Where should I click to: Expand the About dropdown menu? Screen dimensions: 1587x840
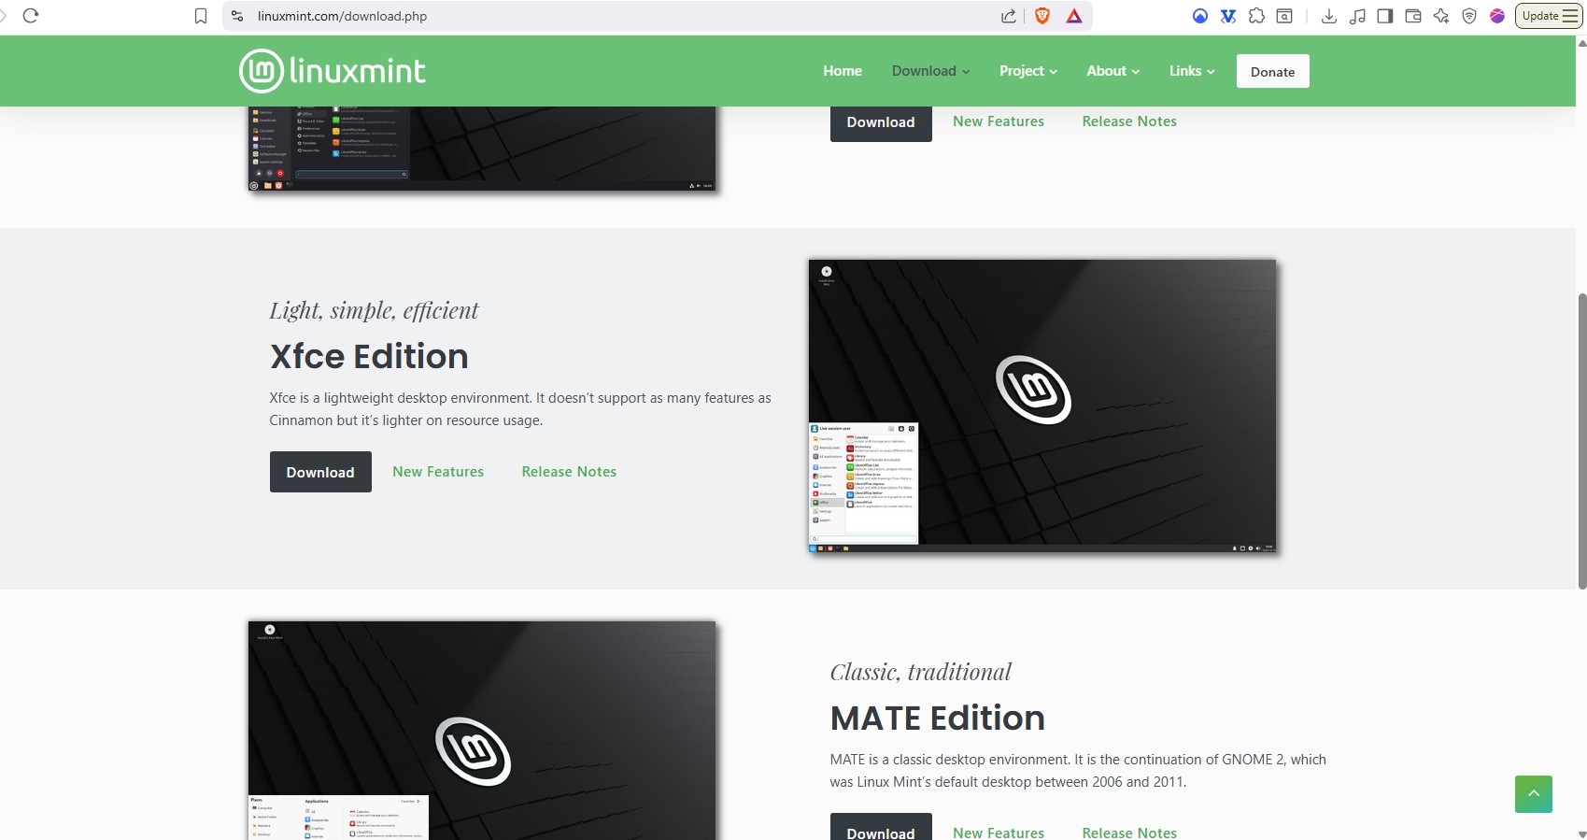[1112, 71]
